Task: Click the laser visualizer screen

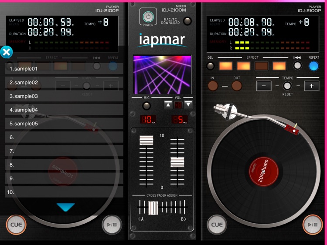Action: pos(162,74)
